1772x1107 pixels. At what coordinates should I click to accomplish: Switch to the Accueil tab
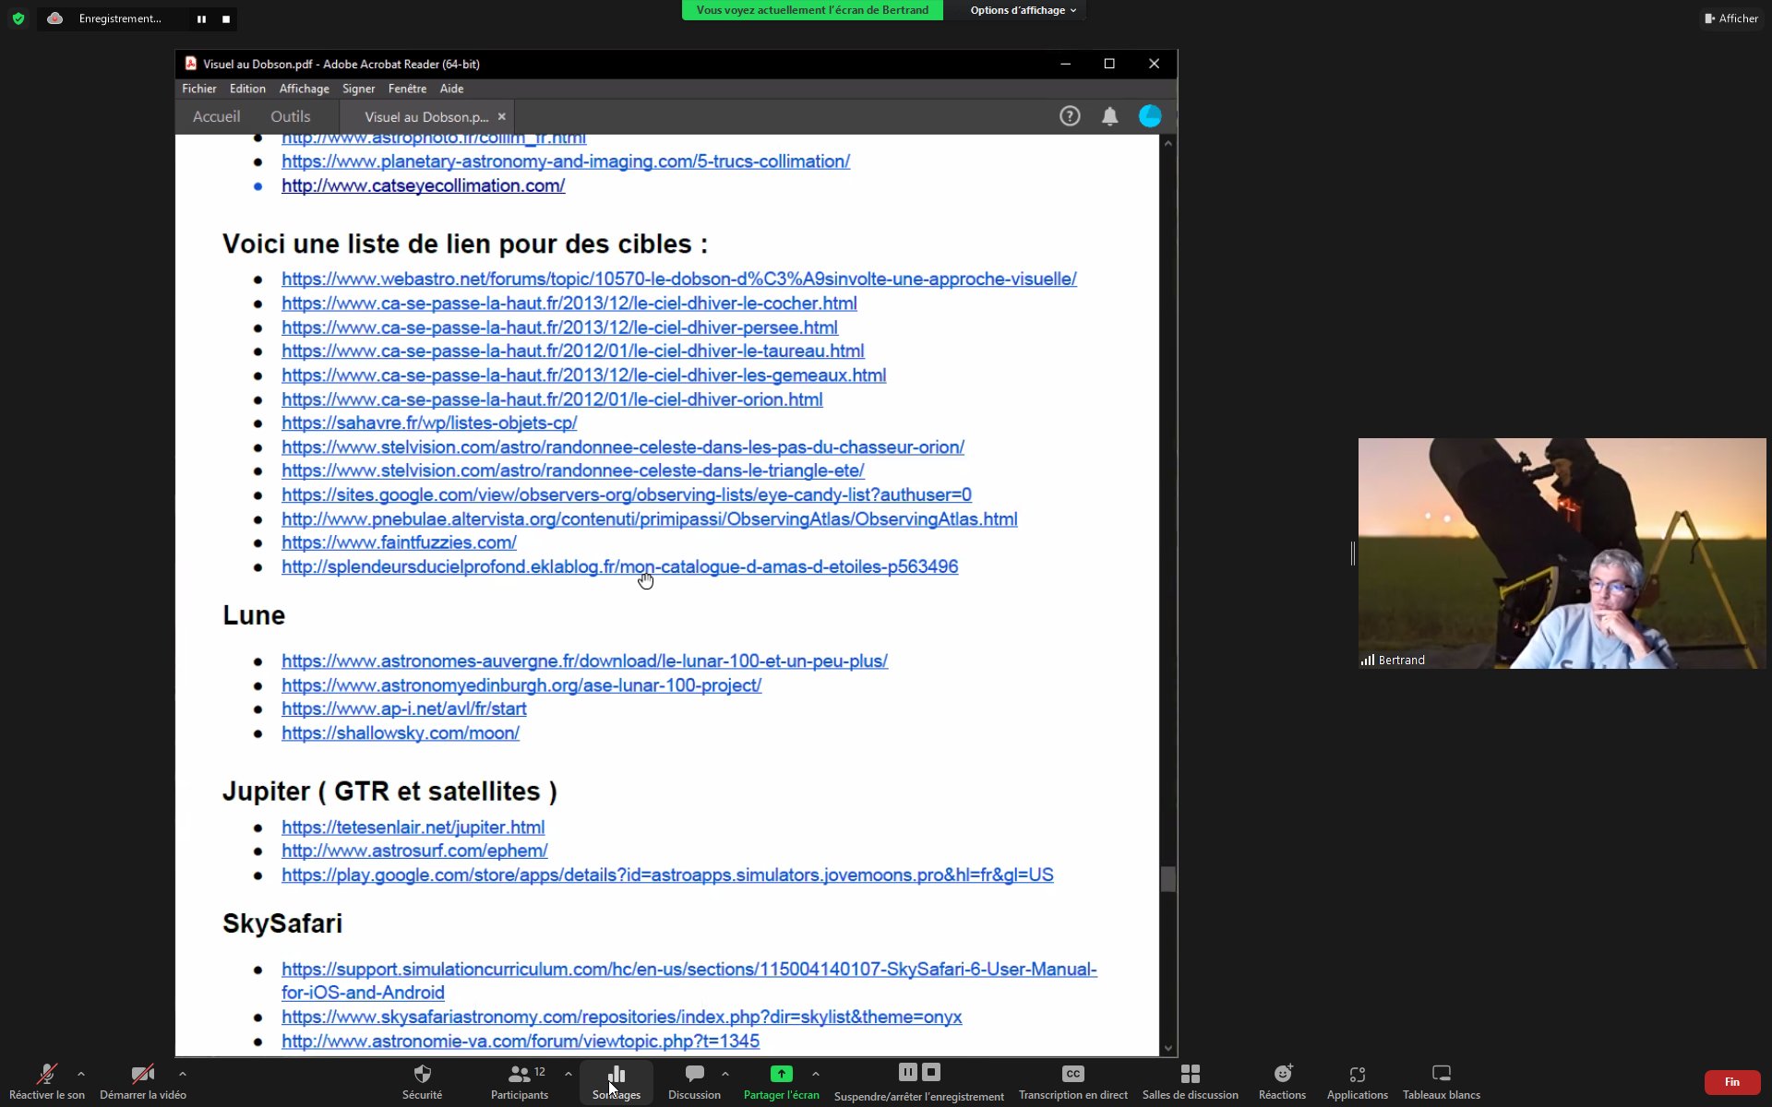coord(216,116)
